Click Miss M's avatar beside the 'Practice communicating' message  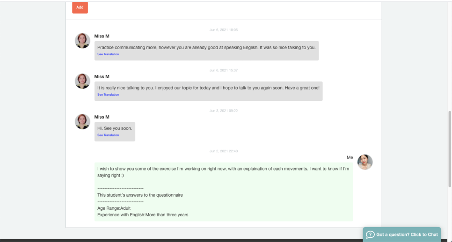pos(82,41)
